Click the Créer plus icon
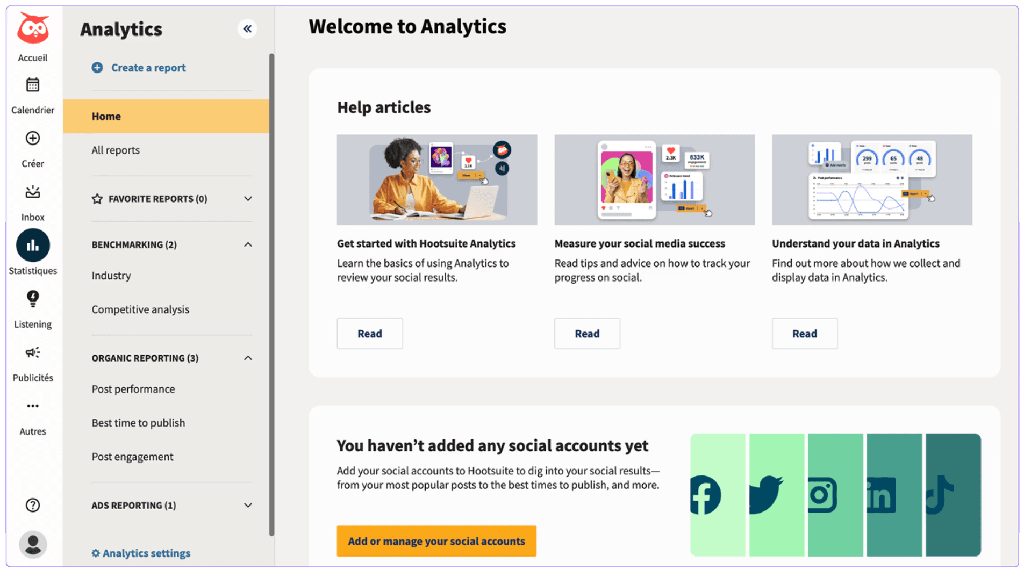Screen dimensions: 1024x570 tap(33, 138)
